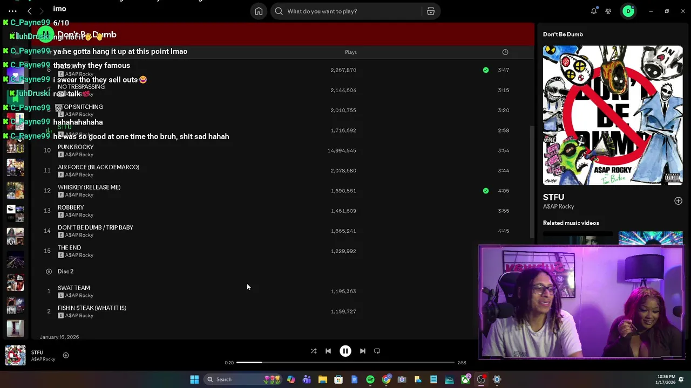691x388 pixels.
Task: Skip to the next track
Action: 363,351
